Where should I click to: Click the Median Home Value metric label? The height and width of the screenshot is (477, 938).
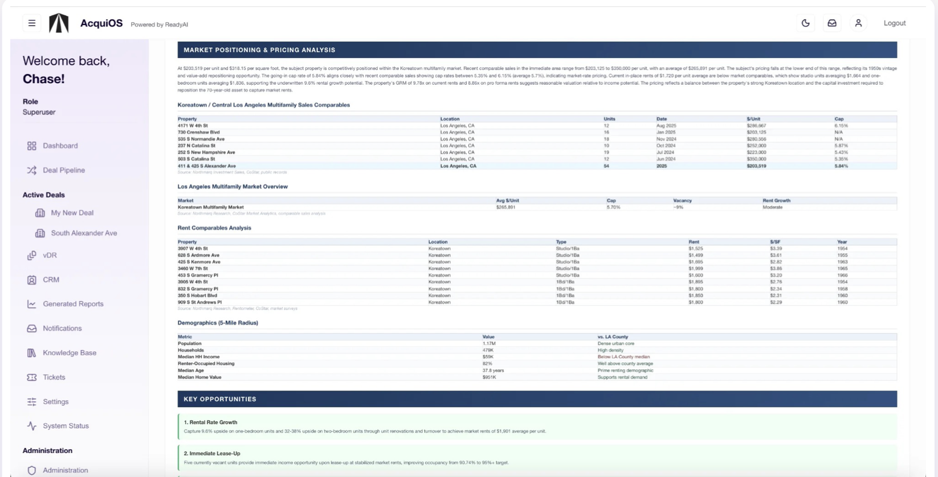click(199, 377)
